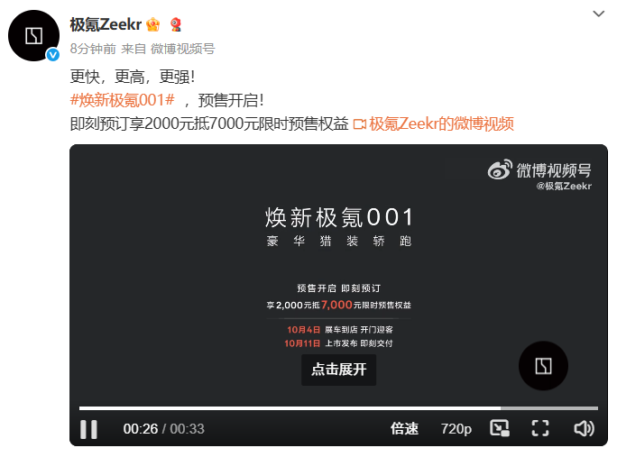
Task: Open the 720p quality selector
Action: (456, 429)
